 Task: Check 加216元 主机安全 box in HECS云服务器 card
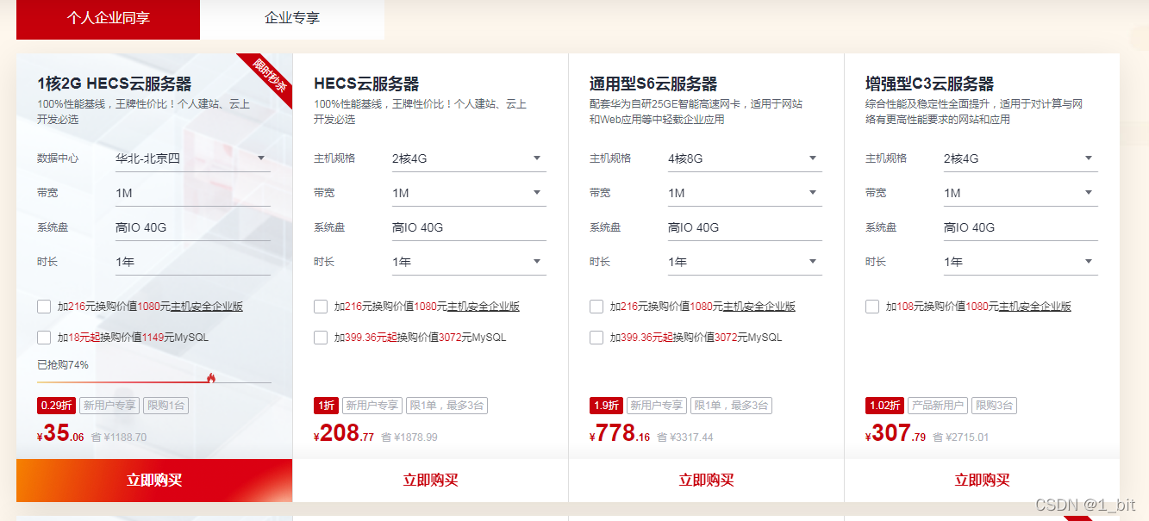[321, 307]
